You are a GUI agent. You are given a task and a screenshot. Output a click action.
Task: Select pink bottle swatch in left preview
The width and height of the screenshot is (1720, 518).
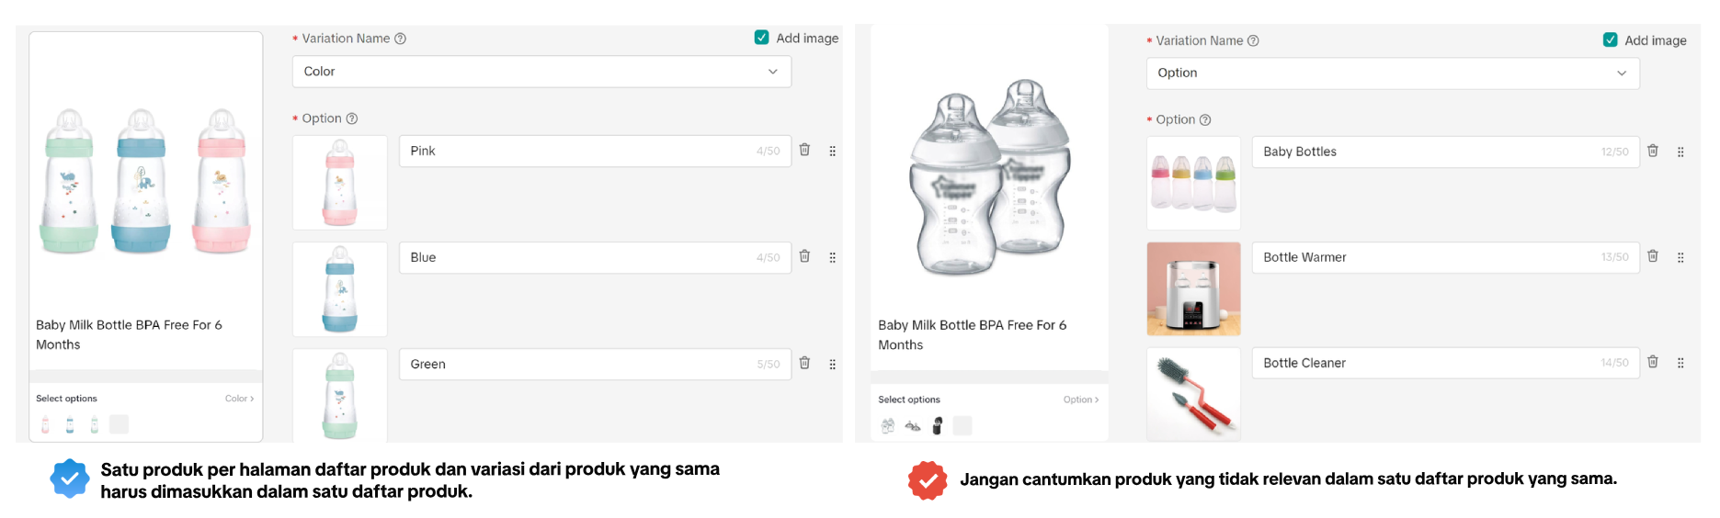click(x=46, y=424)
